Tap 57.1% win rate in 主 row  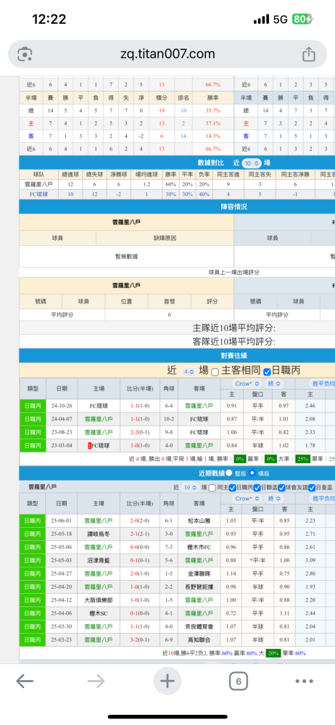pos(213,123)
